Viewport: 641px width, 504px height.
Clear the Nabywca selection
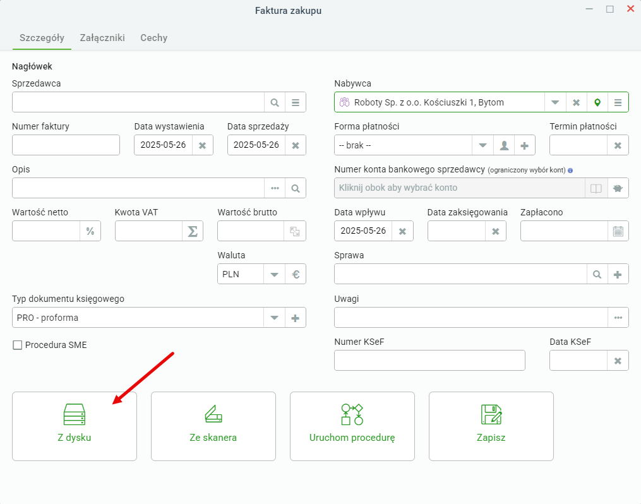(x=576, y=102)
